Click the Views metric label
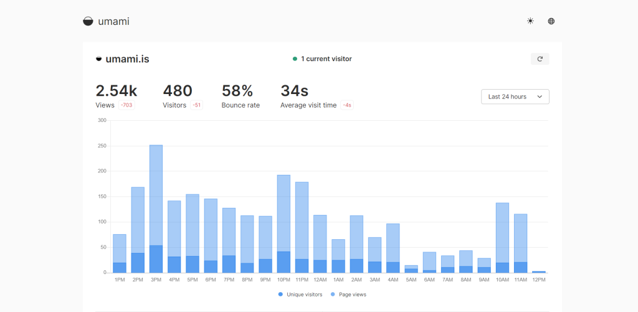The height and width of the screenshot is (312, 638). [105, 105]
